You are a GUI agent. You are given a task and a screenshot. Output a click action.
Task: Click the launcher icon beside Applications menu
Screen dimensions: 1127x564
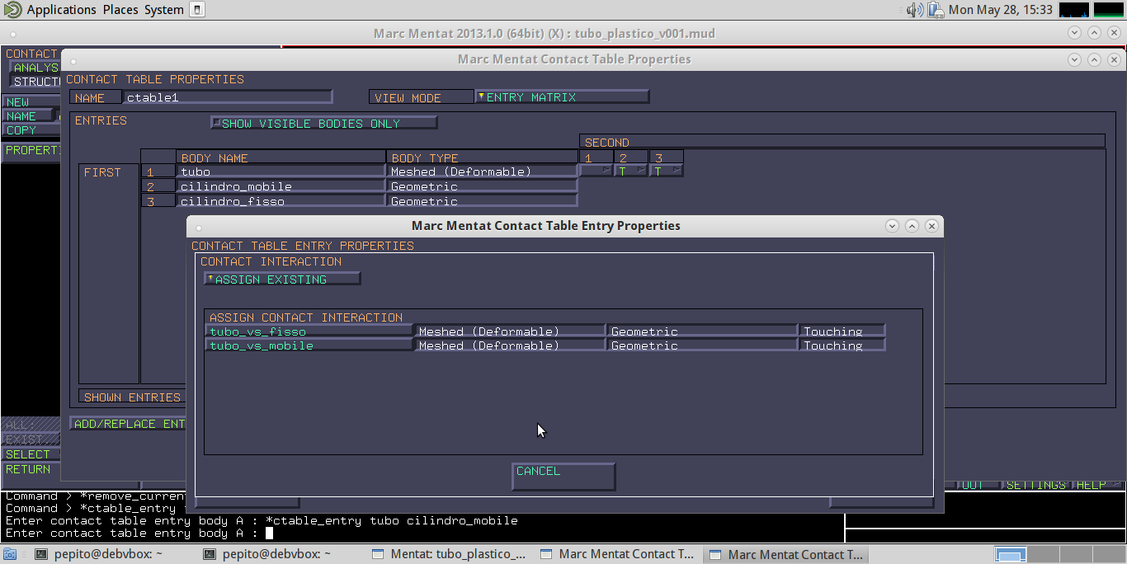[x=12, y=10]
